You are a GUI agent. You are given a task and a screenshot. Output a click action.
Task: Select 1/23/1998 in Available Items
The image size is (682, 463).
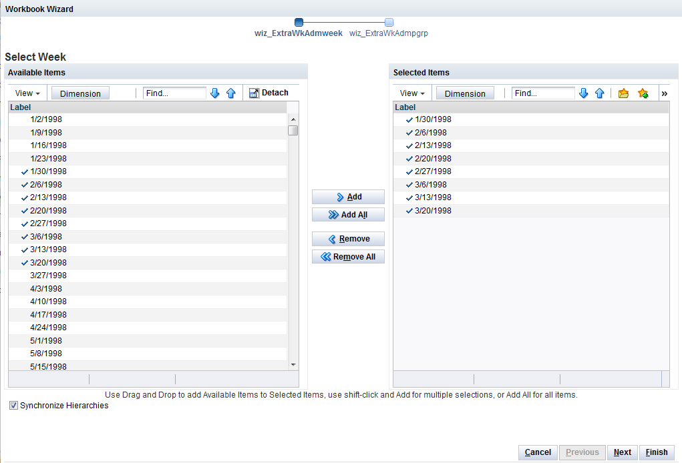point(148,159)
